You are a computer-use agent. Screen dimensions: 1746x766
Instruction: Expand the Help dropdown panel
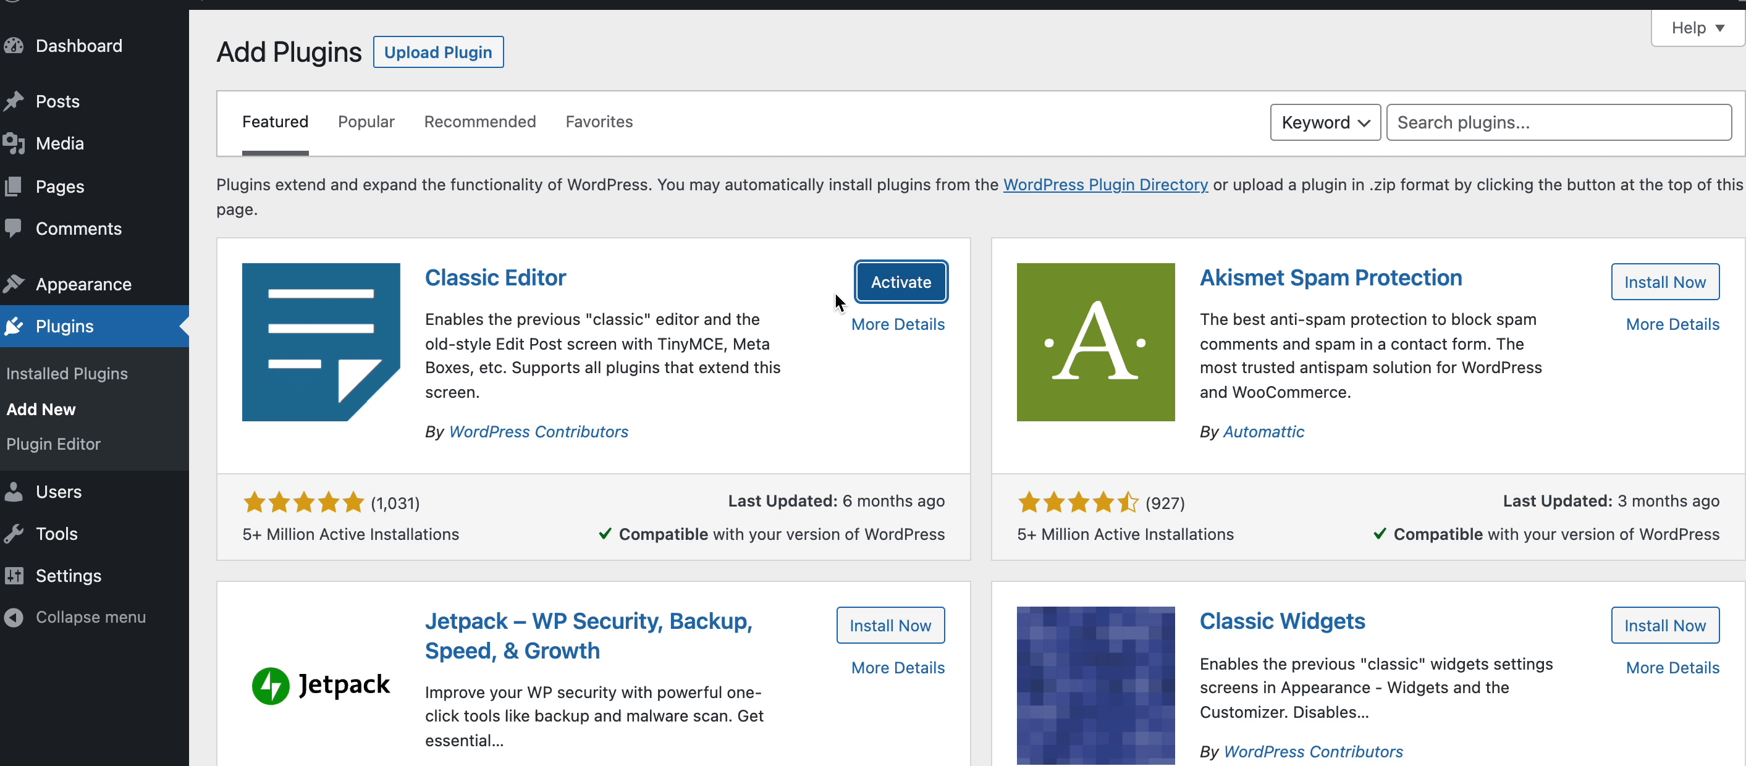(1697, 28)
